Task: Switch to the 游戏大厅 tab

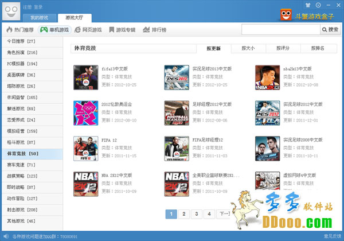Action: click(75, 18)
